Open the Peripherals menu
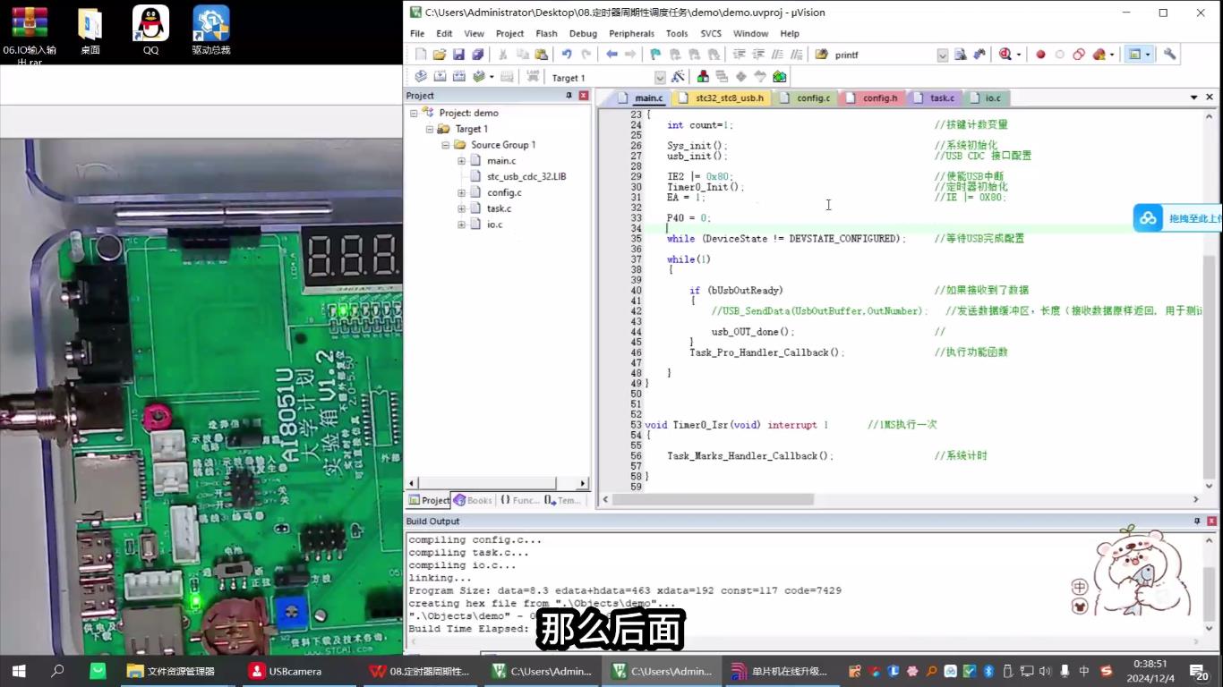1223x687 pixels. point(631,34)
